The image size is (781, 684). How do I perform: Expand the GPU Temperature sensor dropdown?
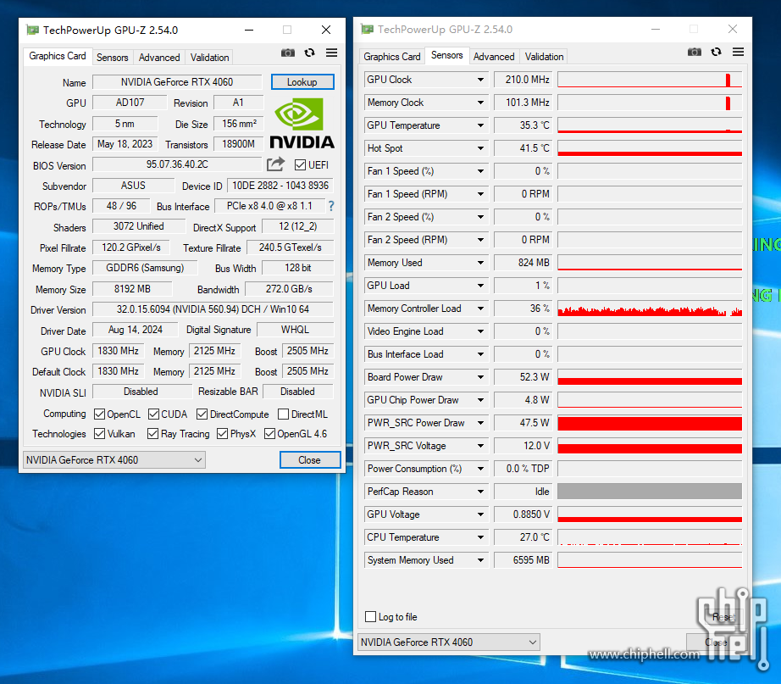point(480,125)
